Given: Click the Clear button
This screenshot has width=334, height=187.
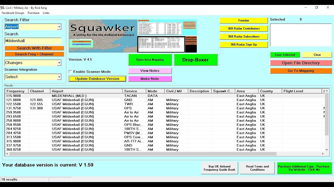Looking at the screenshot, I should [317, 55].
